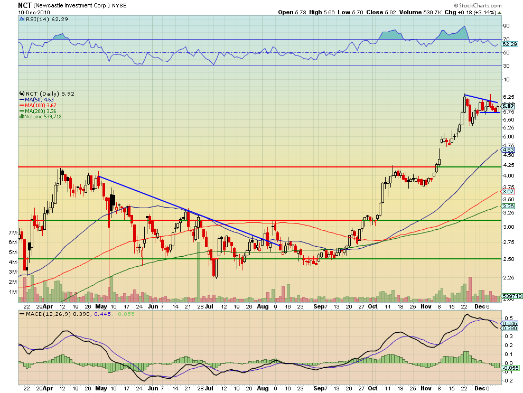523x393 pixels.
Task: Click the candlestick icon before NCT (Daily)
Action: (x=22, y=93)
